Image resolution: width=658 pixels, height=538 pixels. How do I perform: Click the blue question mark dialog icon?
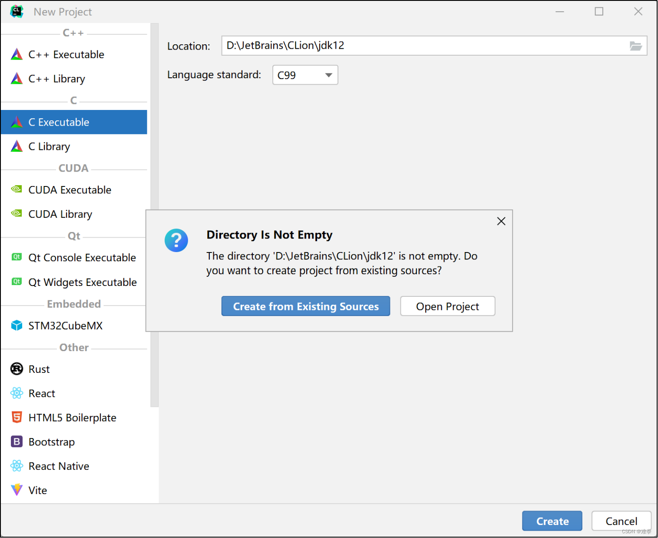tap(176, 240)
